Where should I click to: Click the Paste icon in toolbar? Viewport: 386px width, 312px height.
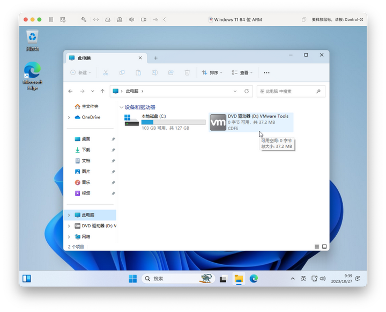tap(138, 73)
